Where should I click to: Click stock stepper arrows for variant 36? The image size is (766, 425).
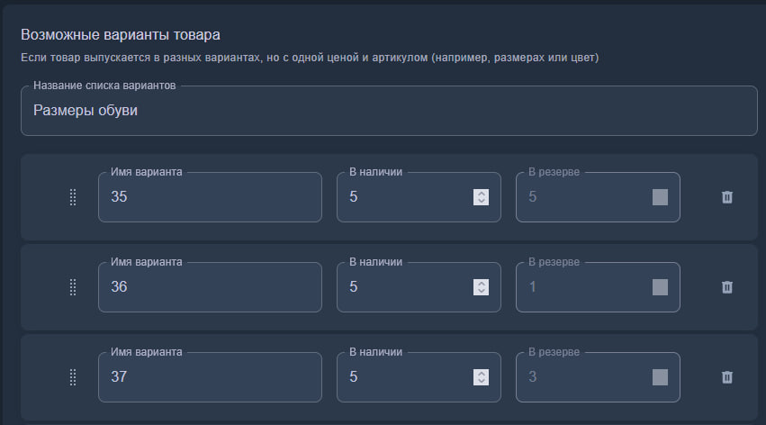481,287
